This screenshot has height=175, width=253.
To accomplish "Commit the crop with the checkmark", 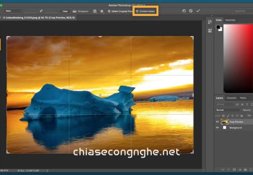I will tap(198, 11).
